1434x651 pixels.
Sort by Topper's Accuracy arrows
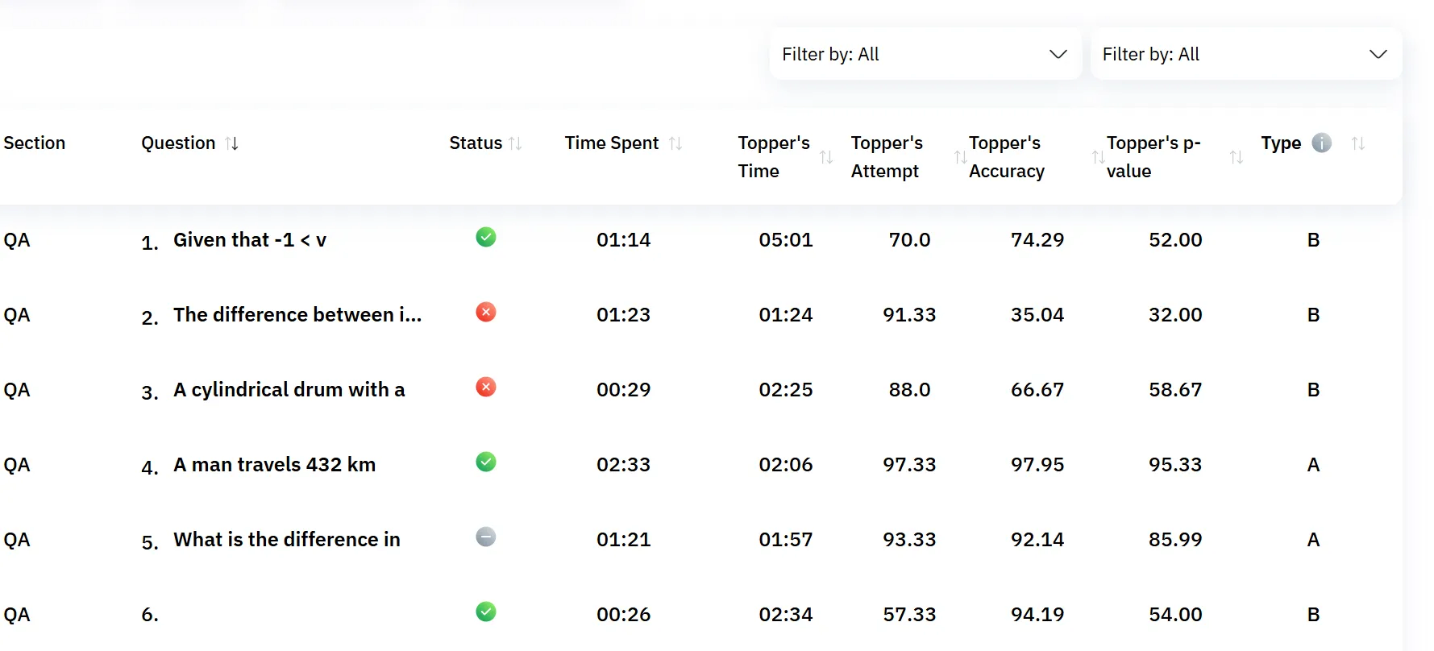[x=1098, y=157]
